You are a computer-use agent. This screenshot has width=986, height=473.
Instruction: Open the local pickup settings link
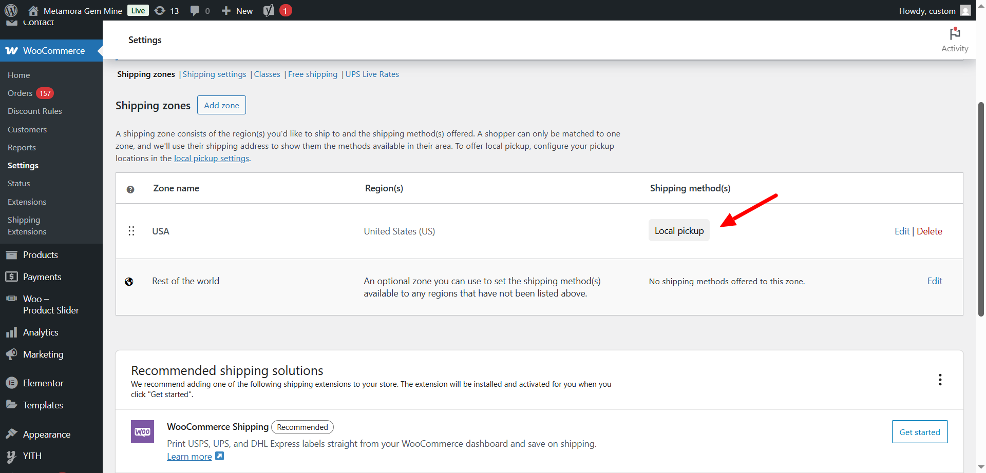point(212,159)
